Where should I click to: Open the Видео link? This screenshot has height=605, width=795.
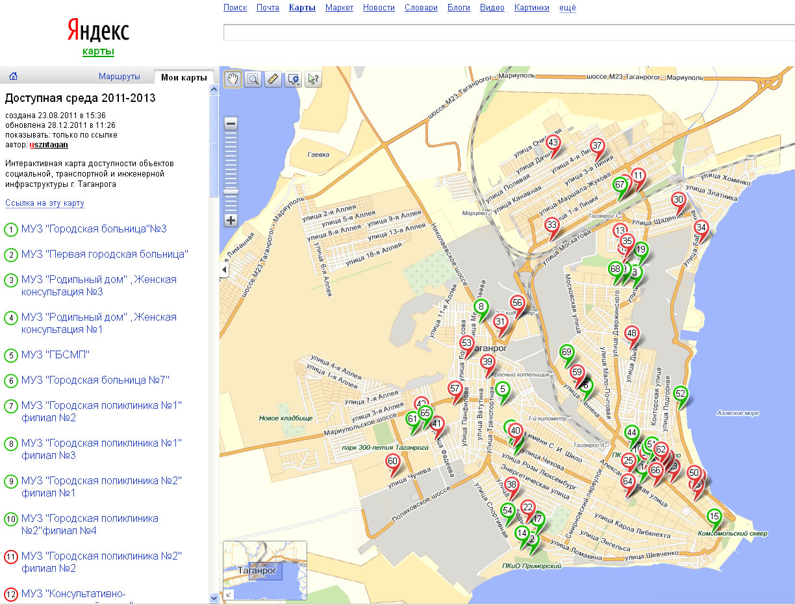click(492, 8)
